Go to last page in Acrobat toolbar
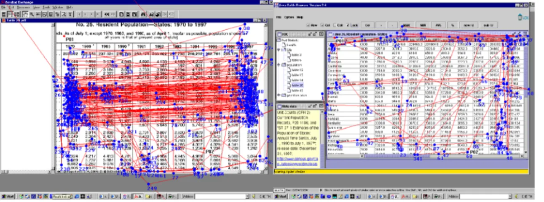Screen dimensions: 544x202 point(98,14)
